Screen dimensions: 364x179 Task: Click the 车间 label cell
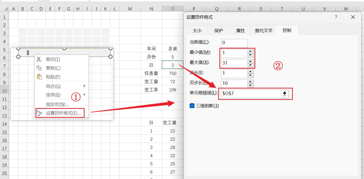(x=151, y=49)
